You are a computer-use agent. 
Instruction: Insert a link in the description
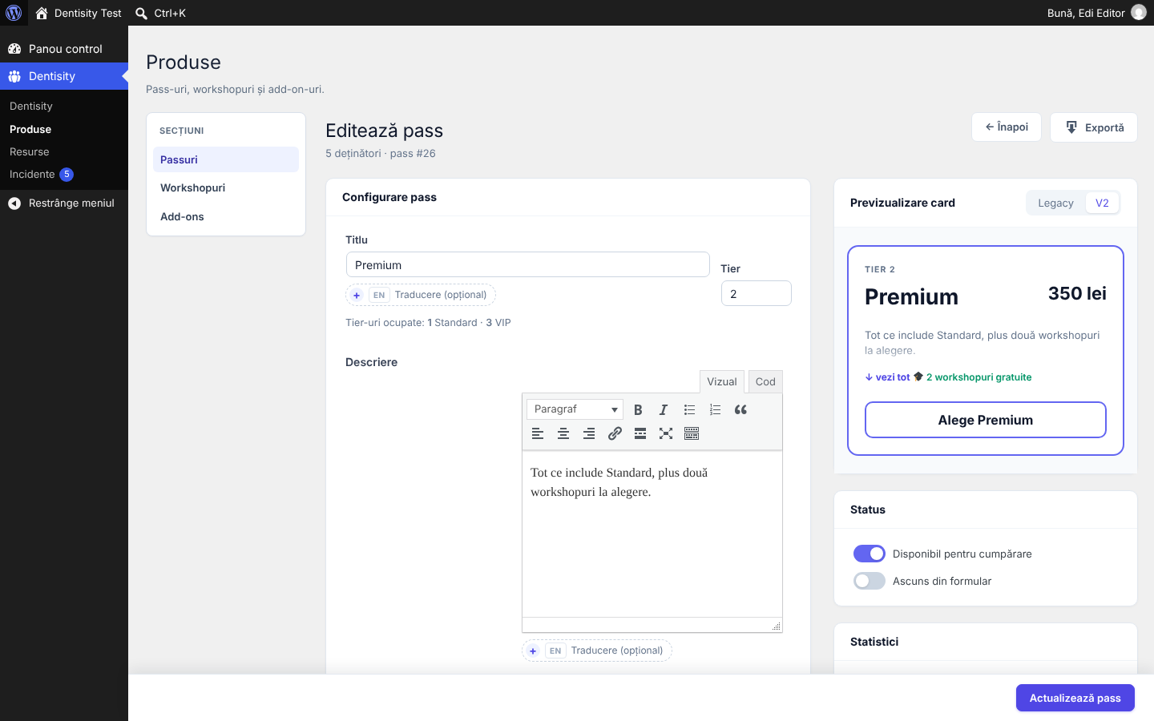[x=615, y=433]
